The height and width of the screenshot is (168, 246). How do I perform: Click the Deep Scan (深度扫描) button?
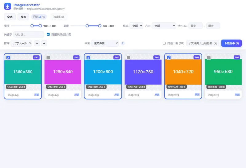pos(59,17)
